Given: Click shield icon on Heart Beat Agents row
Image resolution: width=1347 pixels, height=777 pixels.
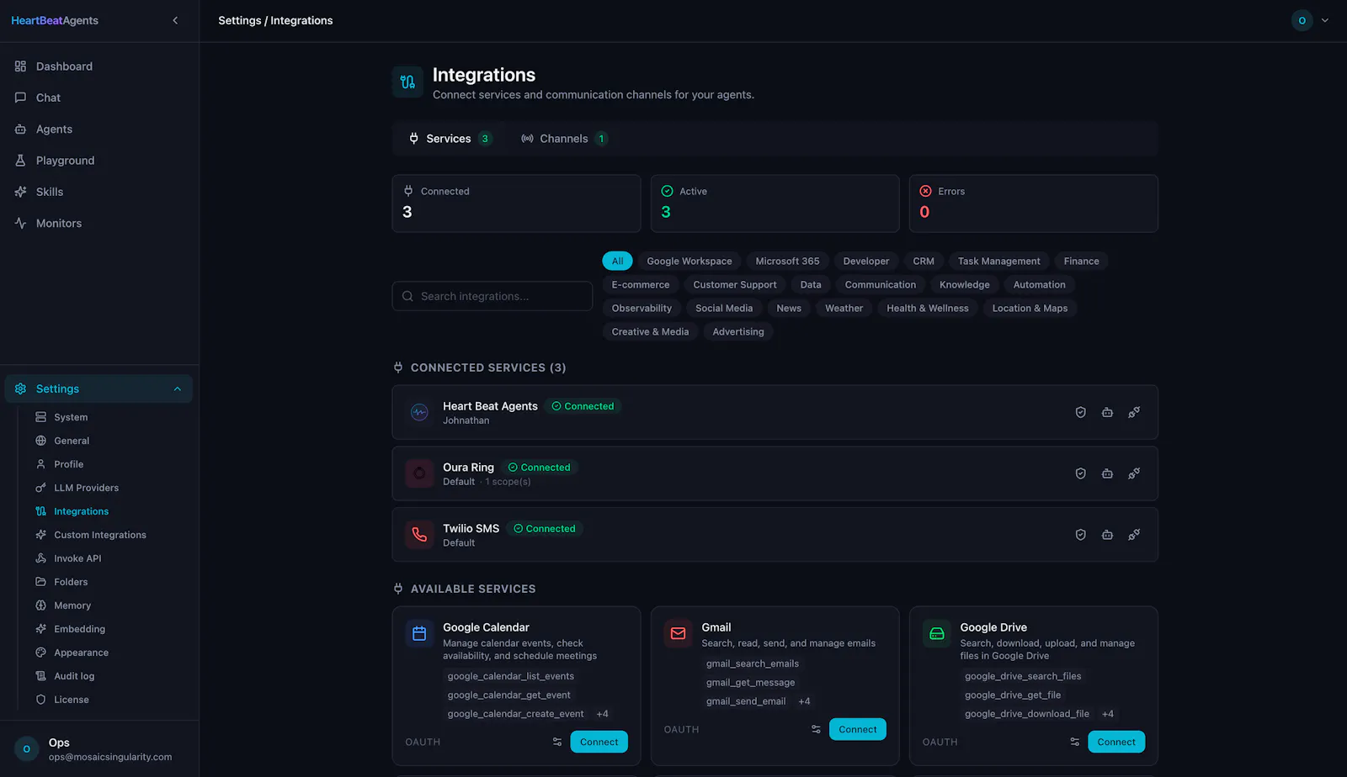Looking at the screenshot, I should pos(1080,412).
